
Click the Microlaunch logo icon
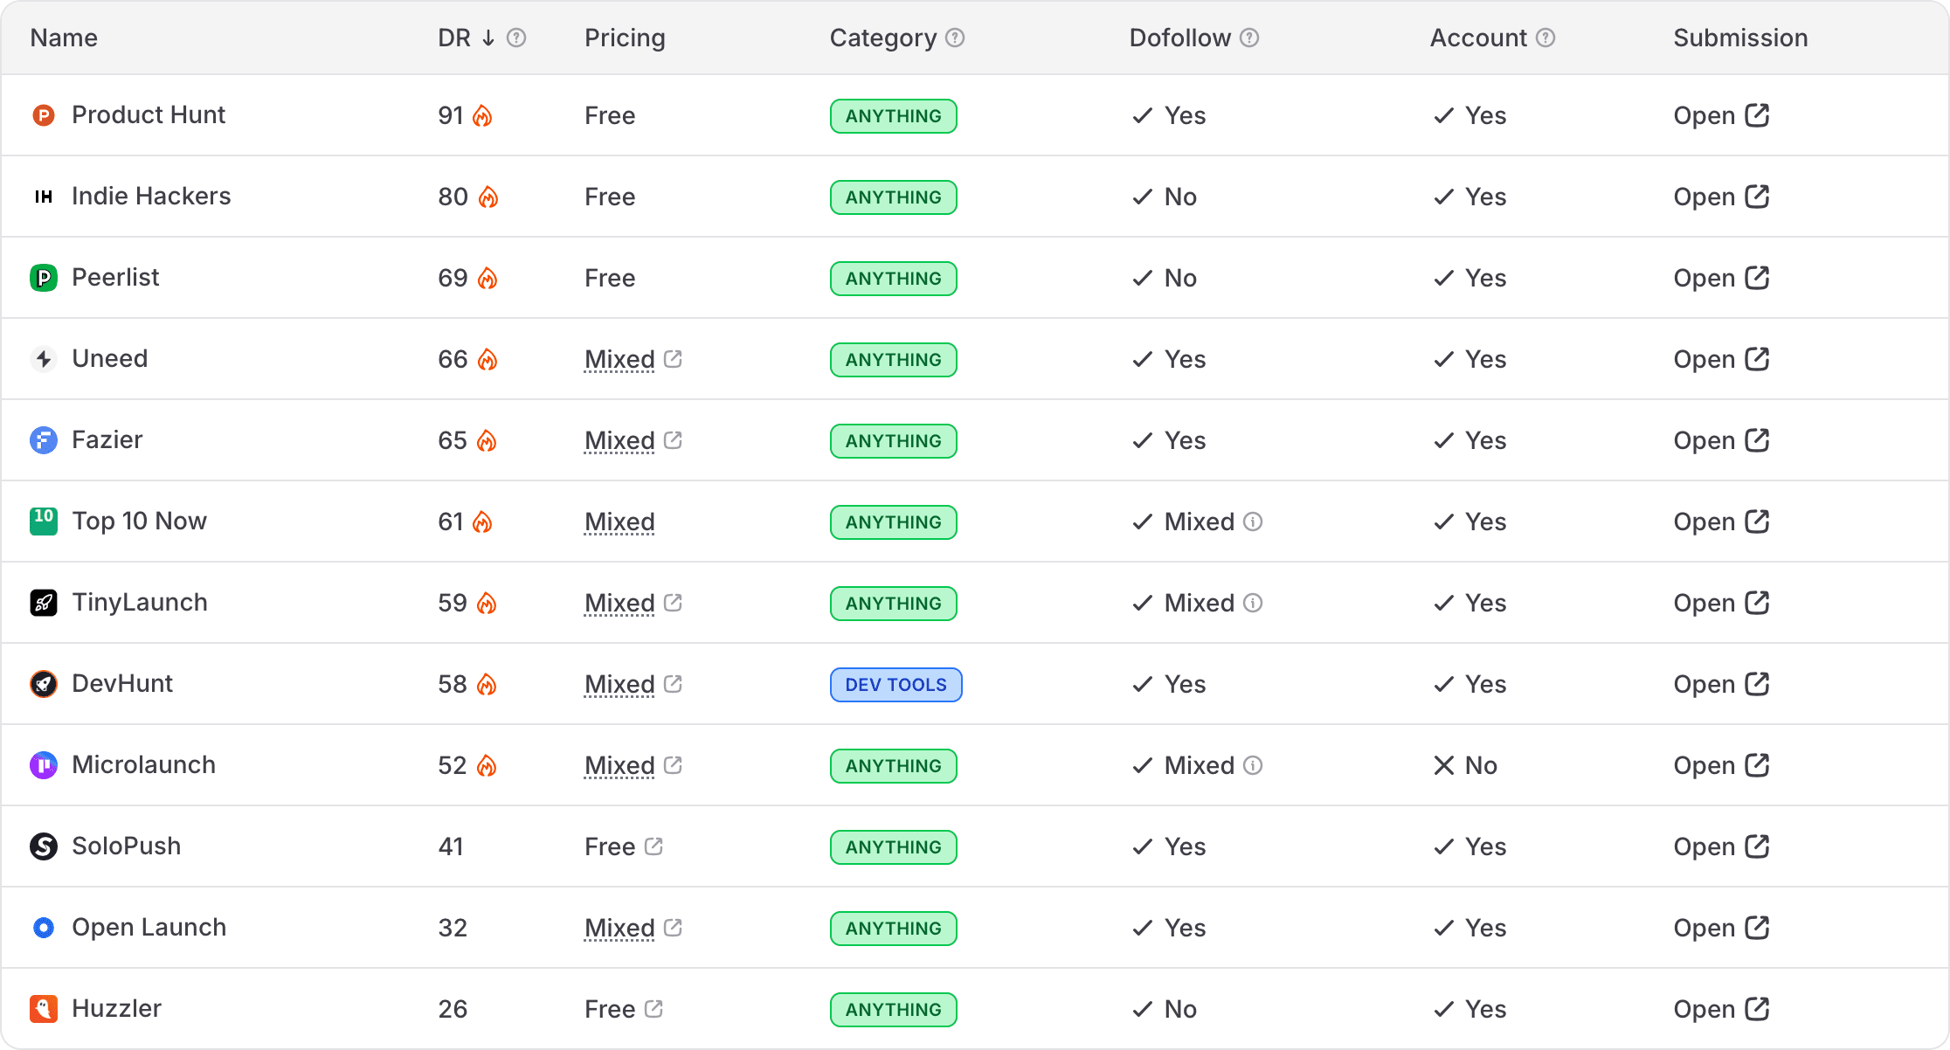pos(44,765)
